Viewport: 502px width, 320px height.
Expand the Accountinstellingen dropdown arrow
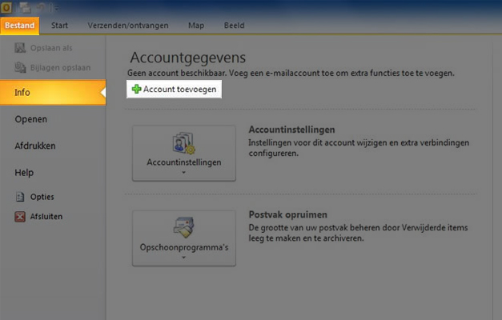click(x=184, y=173)
